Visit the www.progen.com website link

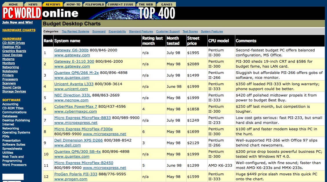click(71, 179)
